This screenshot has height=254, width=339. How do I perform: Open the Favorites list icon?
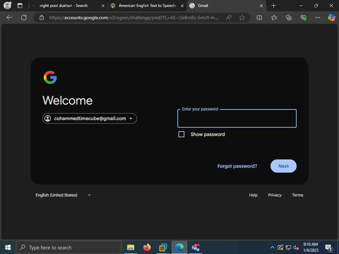(274, 18)
